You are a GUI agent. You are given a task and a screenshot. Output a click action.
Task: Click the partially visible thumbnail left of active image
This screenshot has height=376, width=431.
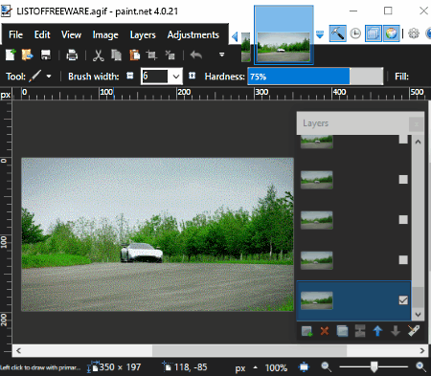click(246, 47)
